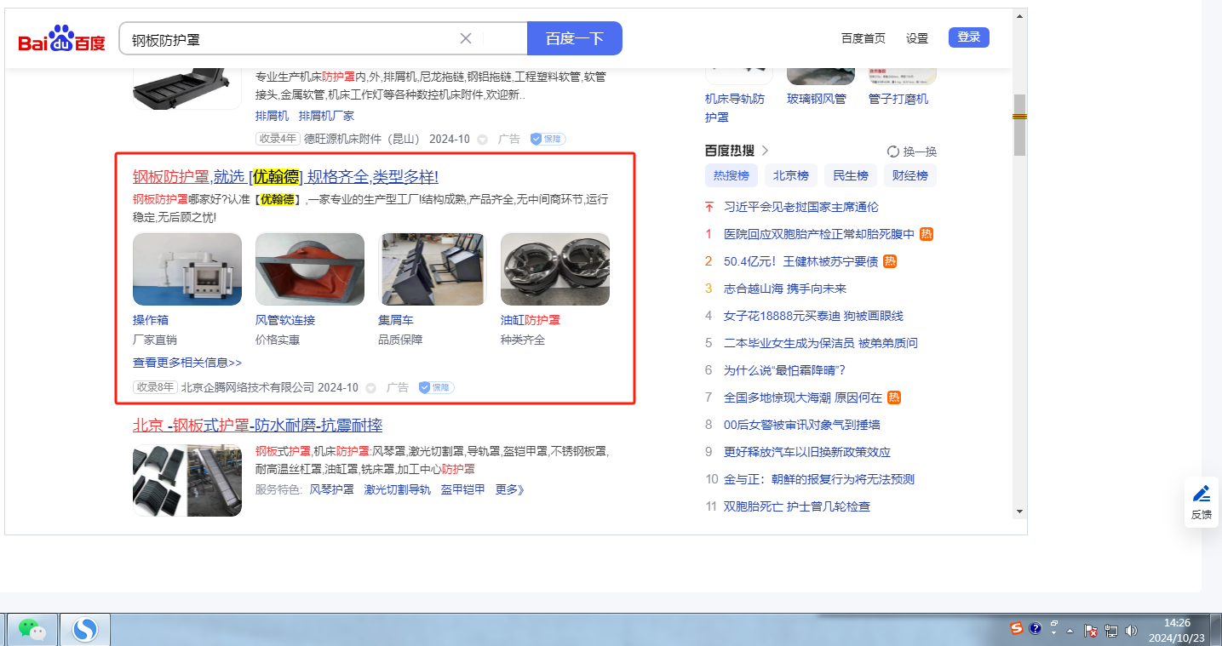Open the 百度热搜 heading
This screenshot has width=1222, height=646.
pos(730,151)
